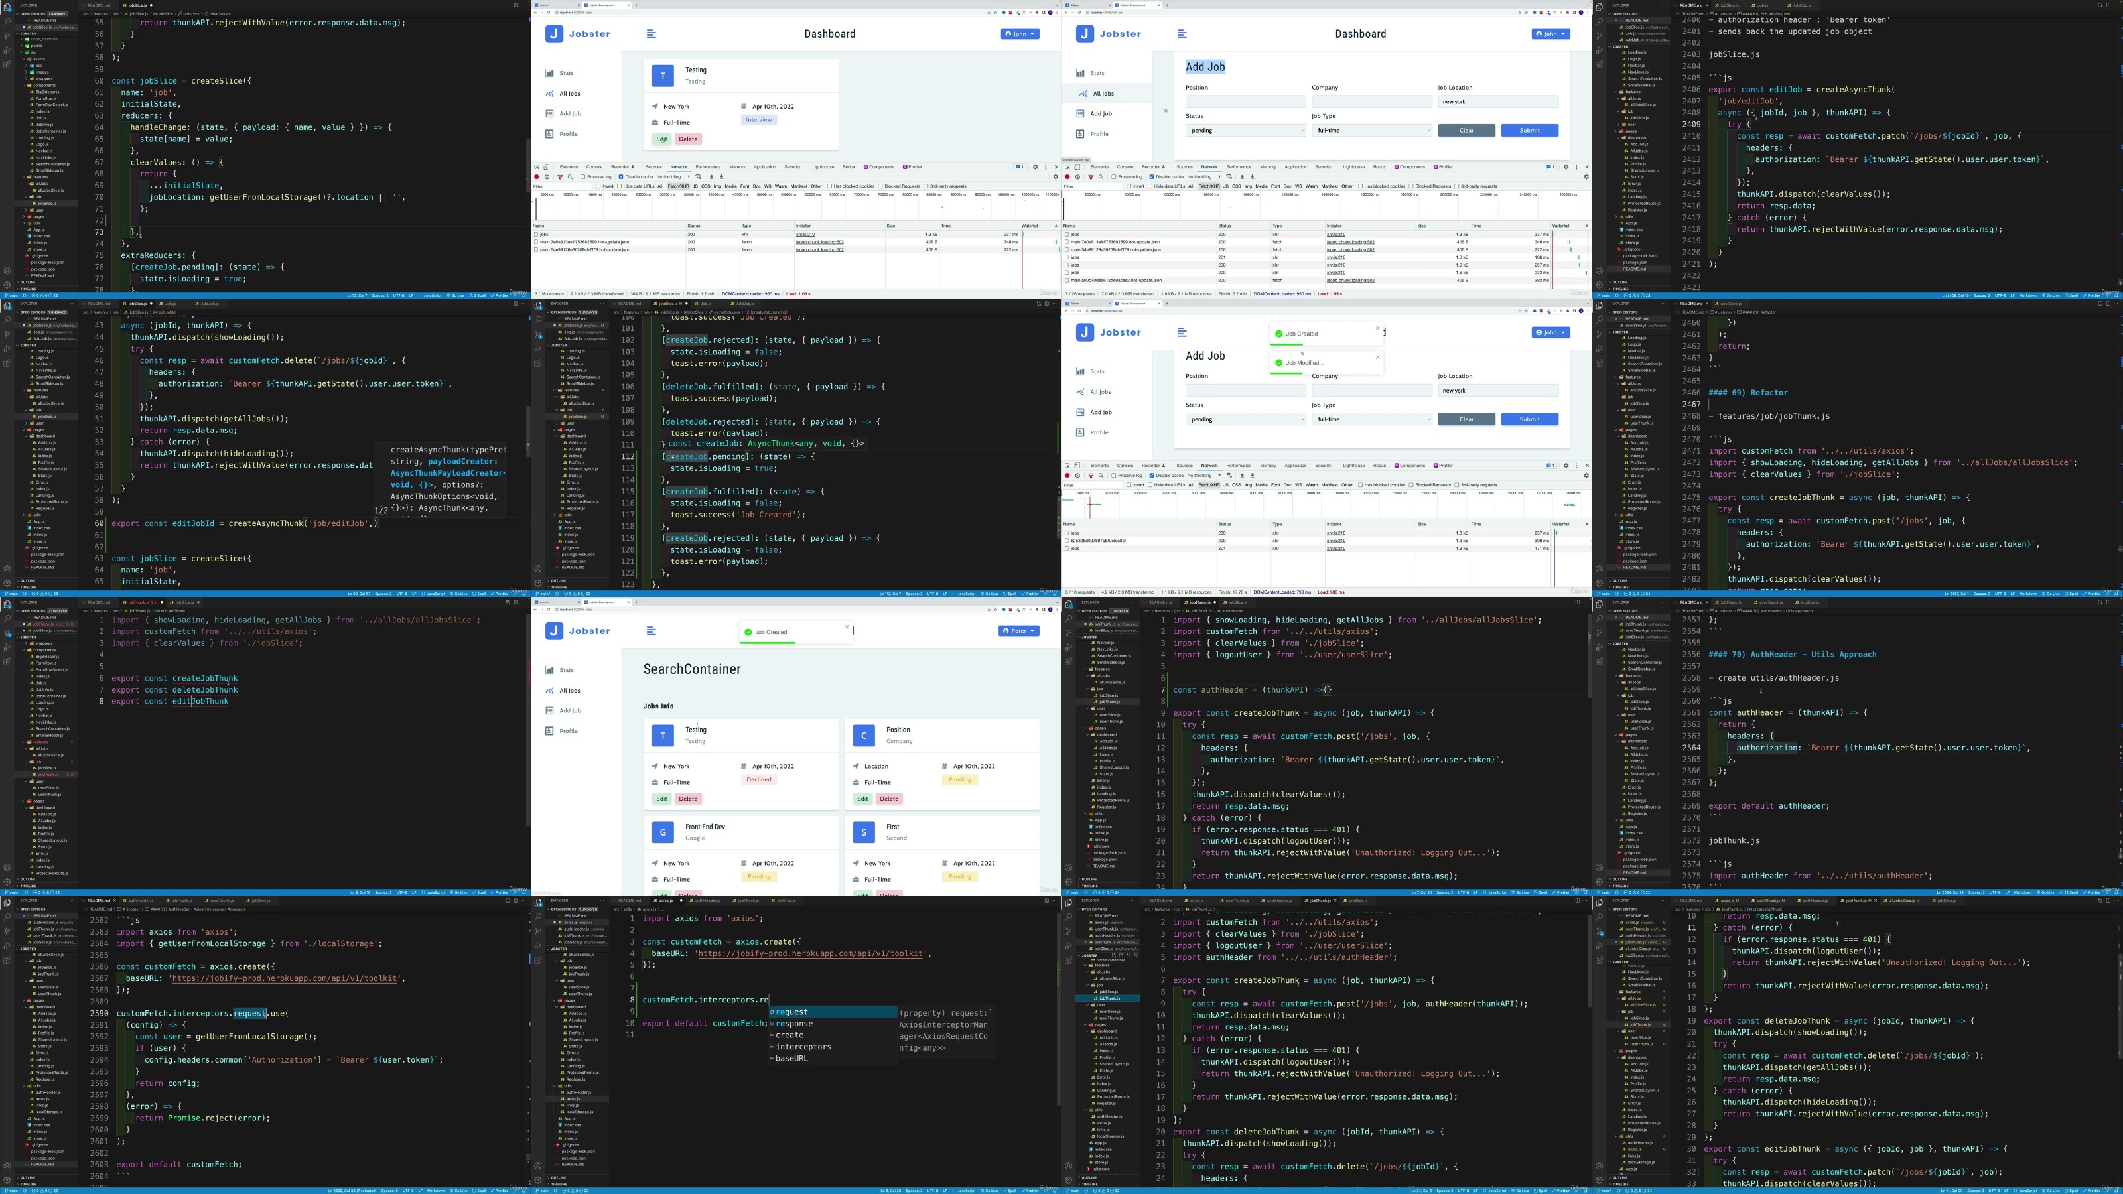
Task: Open the Peter user dropdown
Action: (1018, 631)
